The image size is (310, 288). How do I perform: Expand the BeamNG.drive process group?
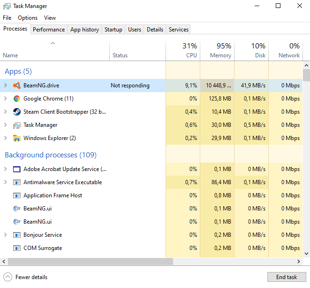coord(6,86)
